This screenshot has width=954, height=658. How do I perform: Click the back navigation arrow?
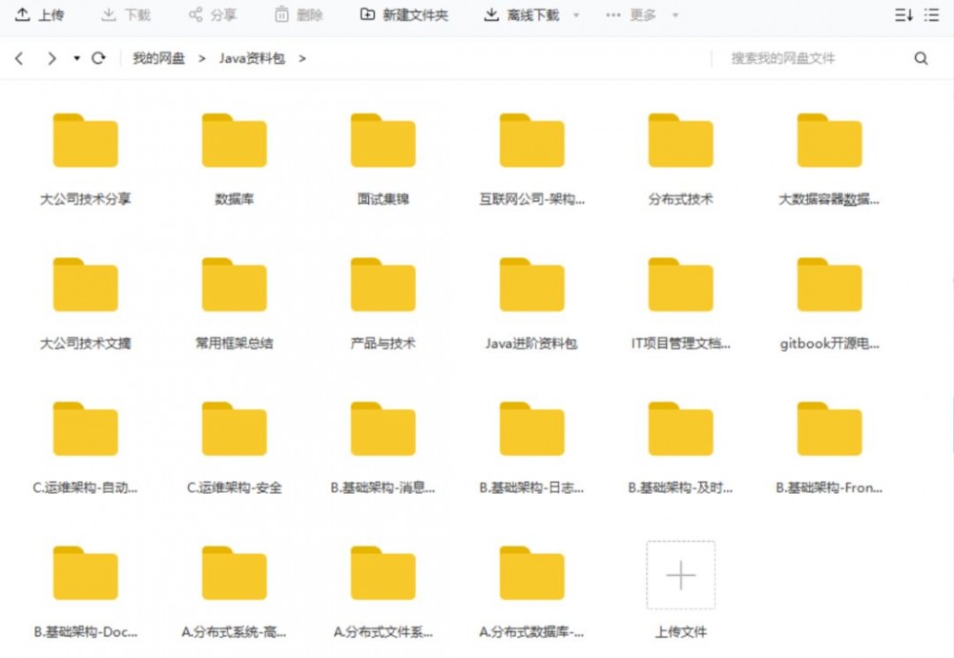(x=19, y=58)
